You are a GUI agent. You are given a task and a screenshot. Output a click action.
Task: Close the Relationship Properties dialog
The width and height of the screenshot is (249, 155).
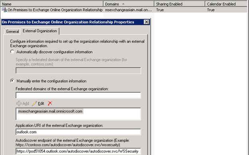[x=146, y=22]
